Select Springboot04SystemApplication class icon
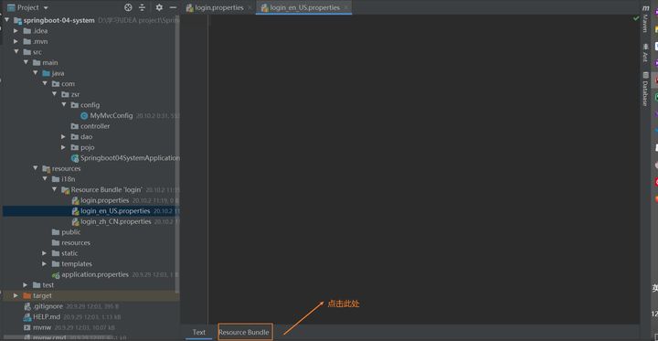The image size is (658, 341). [x=75, y=158]
